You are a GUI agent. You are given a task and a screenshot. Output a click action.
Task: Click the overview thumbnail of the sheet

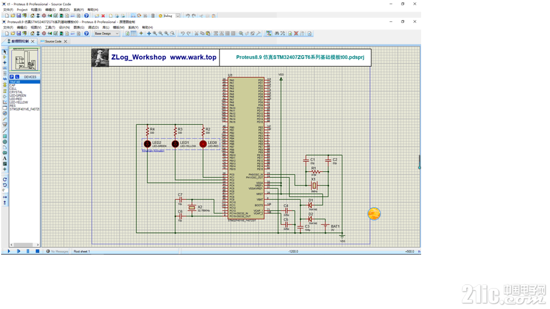(25, 60)
